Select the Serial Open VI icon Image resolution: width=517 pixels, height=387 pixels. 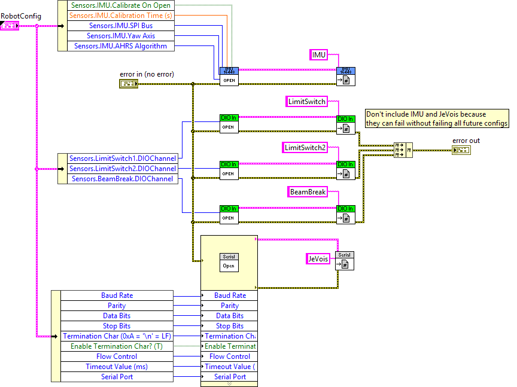[x=229, y=261]
